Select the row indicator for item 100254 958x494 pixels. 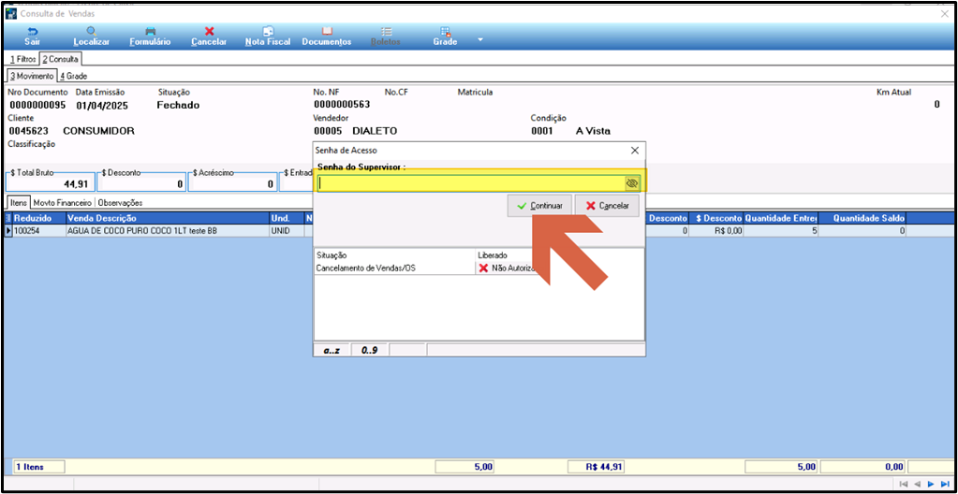pos(8,231)
